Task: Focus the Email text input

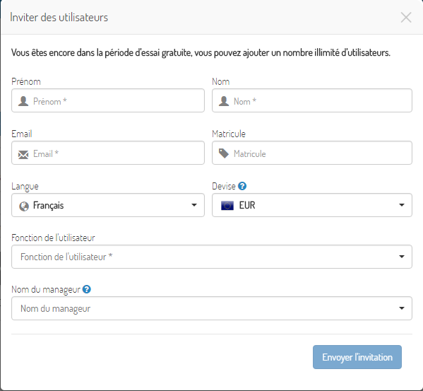Action: point(108,153)
